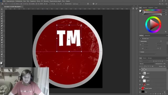Click the lock all layers padlock icon
Viewport: 168px width, 95px height.
pos(153,66)
